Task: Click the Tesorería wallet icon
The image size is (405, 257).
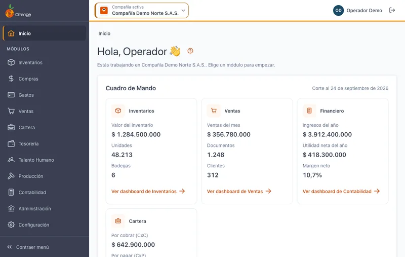Action: (11, 143)
